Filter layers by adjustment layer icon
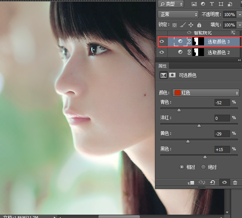Viewport: 242px width, 218px height. (203, 4)
